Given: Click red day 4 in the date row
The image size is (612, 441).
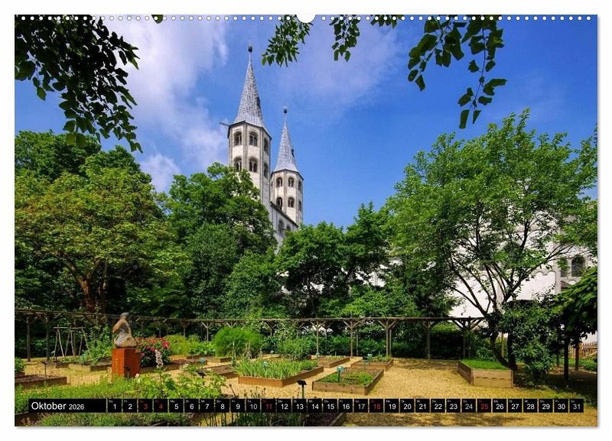Looking at the screenshot, I should tap(161, 406).
